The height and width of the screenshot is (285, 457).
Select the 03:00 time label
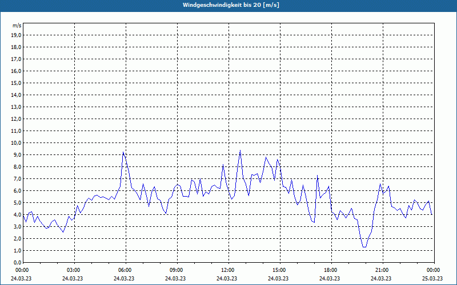(x=75, y=270)
